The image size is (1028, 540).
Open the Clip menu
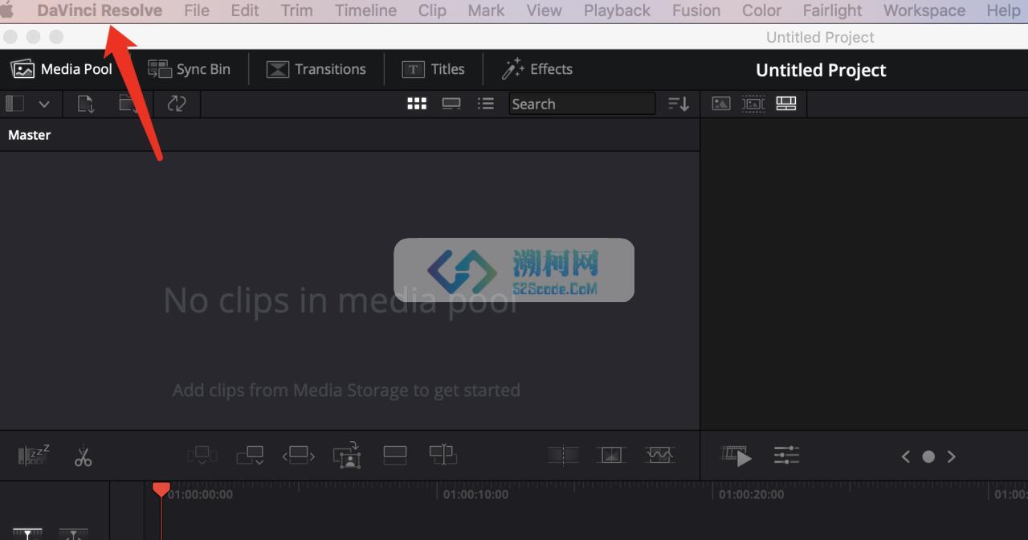click(432, 10)
